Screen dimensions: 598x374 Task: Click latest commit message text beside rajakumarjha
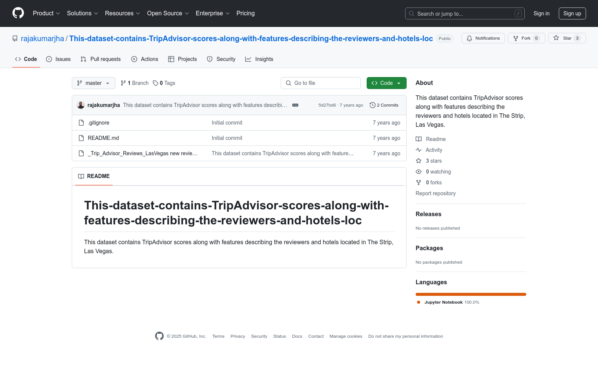205,105
